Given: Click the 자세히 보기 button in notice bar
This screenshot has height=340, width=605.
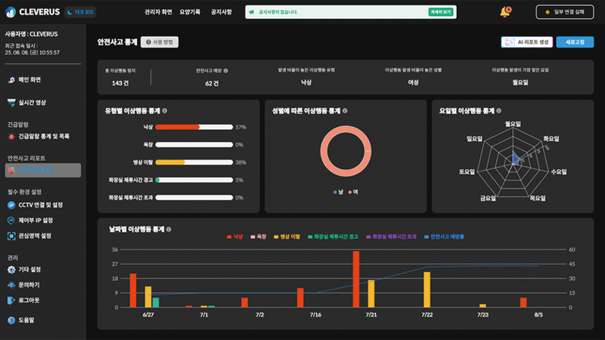Looking at the screenshot, I should coord(440,12).
